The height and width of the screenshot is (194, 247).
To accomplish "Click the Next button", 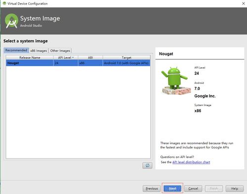I will 172,189.
